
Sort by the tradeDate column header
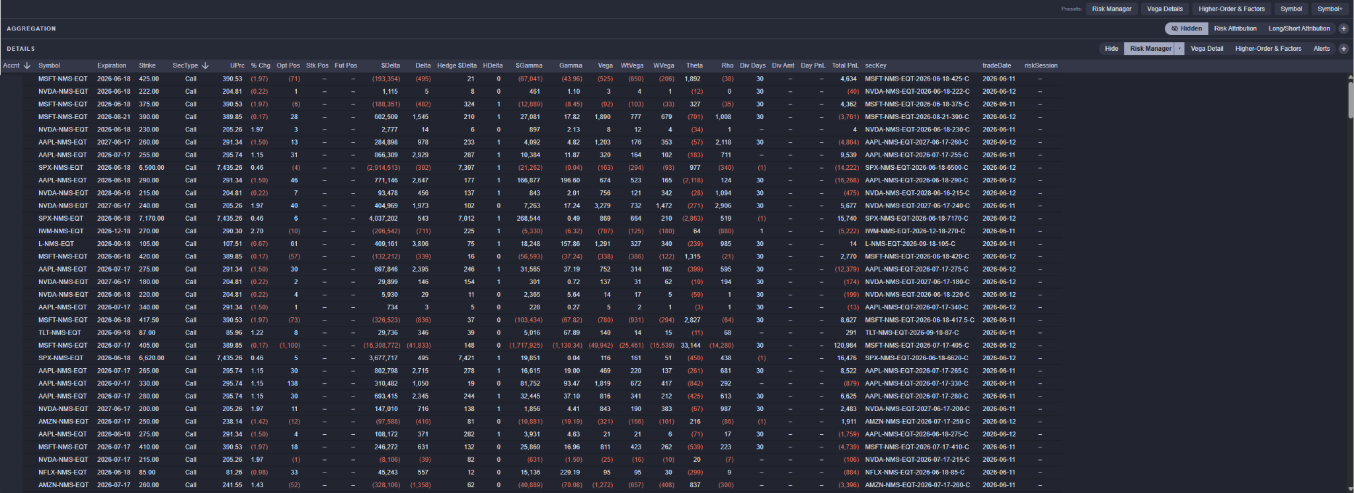(x=996, y=65)
